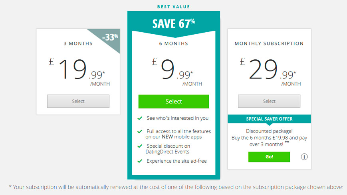The height and width of the screenshot is (195, 347).
Task: Click checkmark next to See who's interested
Action: point(140,118)
